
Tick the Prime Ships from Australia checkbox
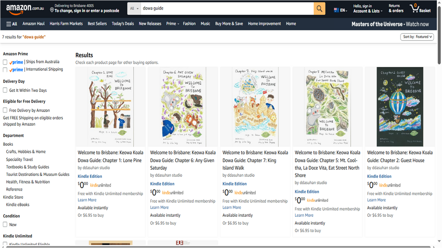tap(5, 62)
